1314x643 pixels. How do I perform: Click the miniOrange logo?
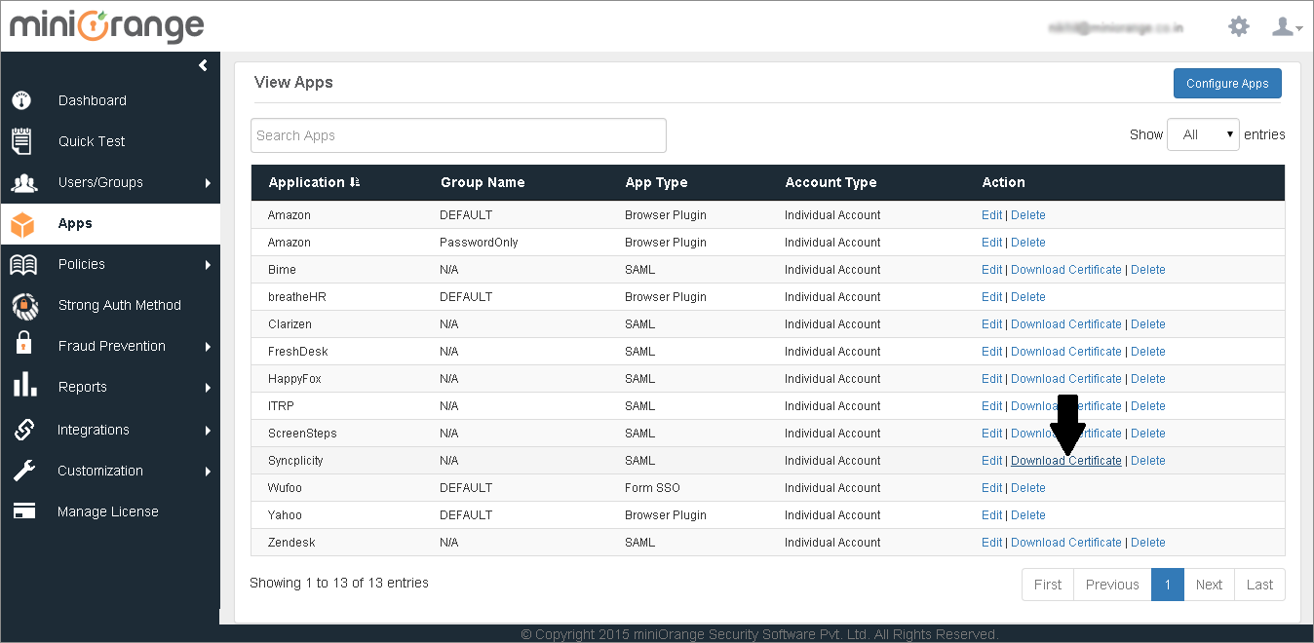pyautogui.click(x=107, y=27)
